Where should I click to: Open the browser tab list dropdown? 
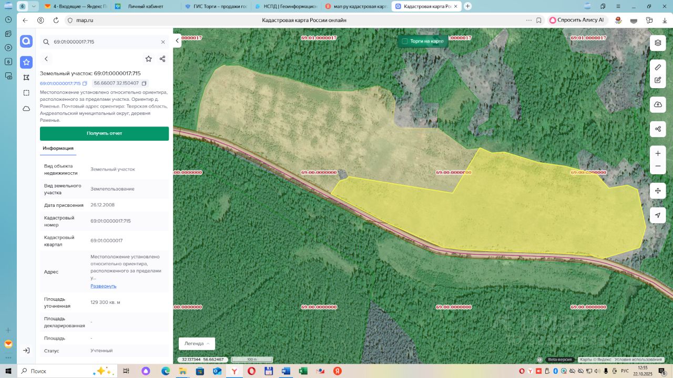(x=34, y=6)
